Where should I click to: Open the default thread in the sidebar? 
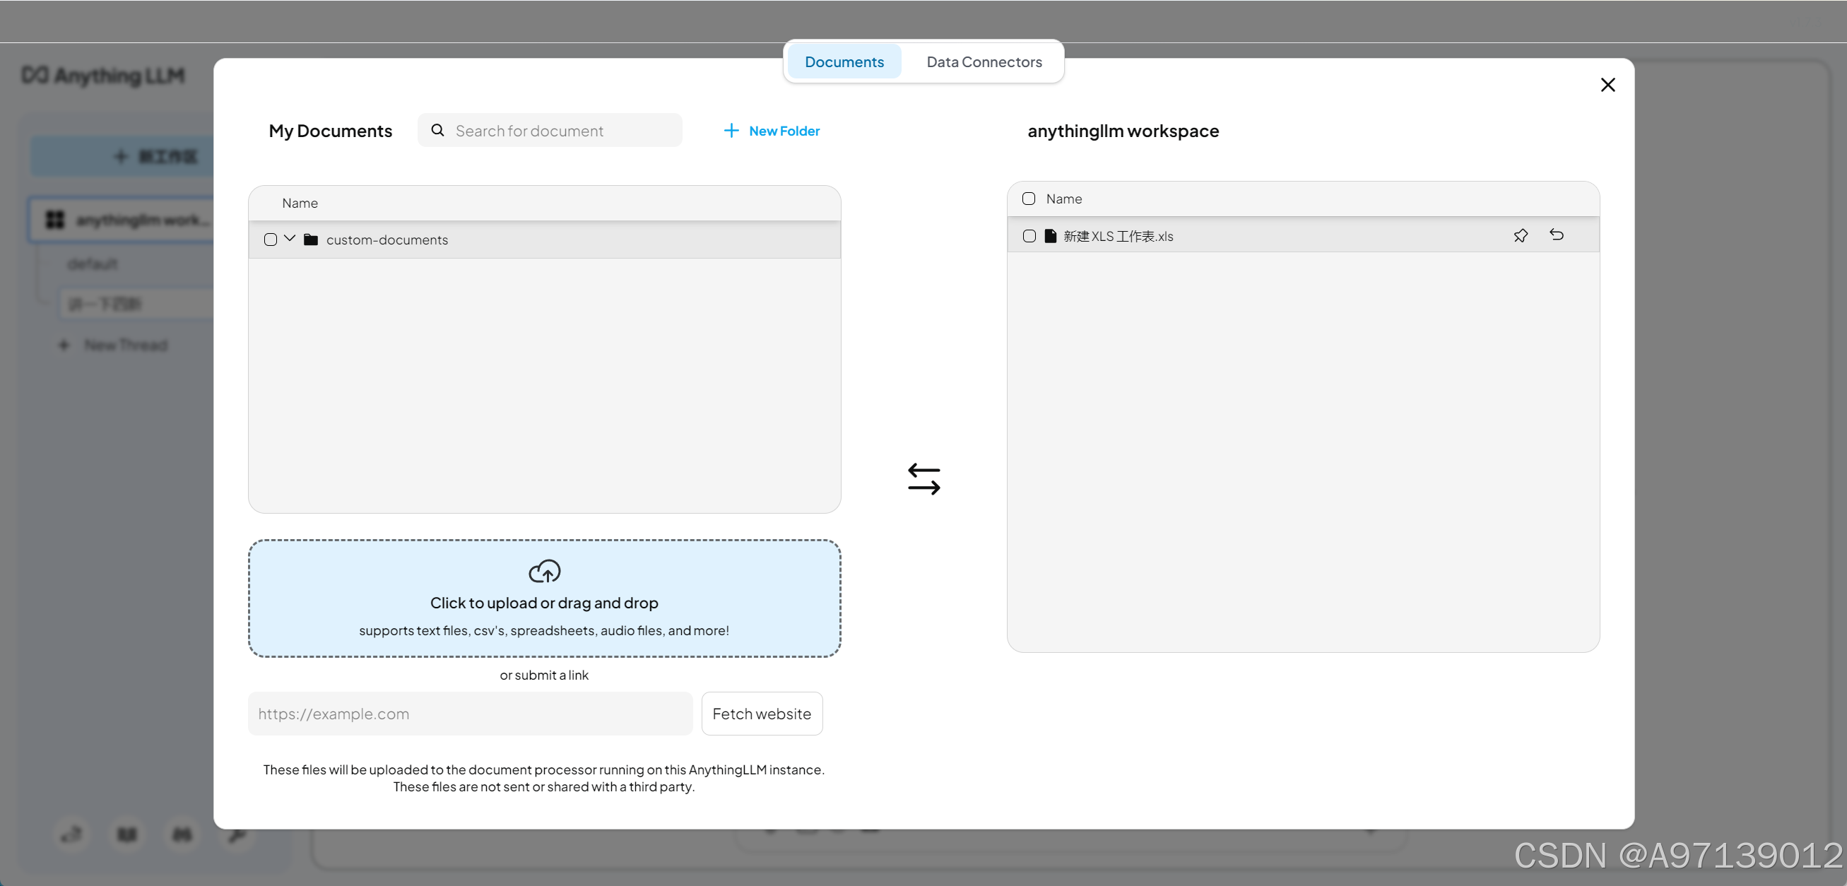pos(93,264)
